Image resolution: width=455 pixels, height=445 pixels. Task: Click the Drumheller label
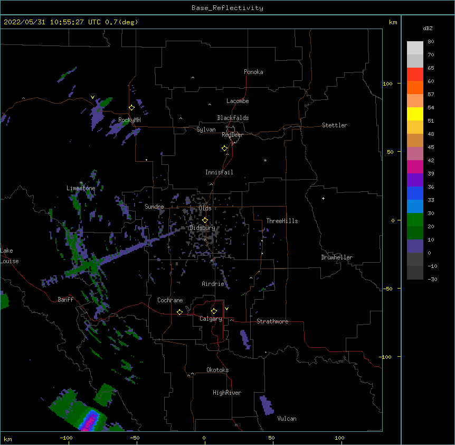337,257
